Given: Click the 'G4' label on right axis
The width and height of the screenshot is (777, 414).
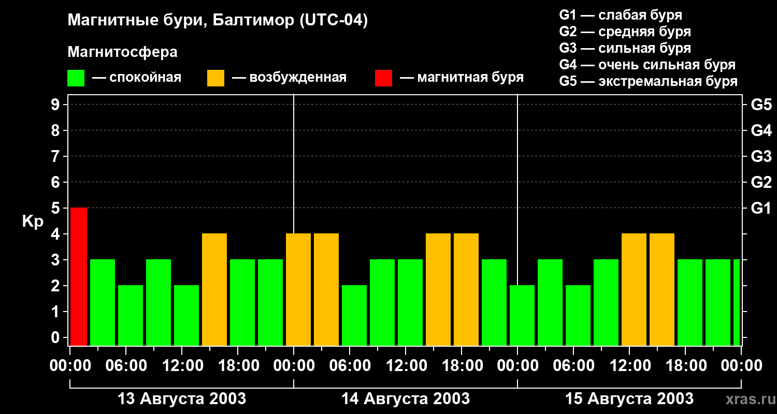Looking at the screenshot, I should point(761,130).
